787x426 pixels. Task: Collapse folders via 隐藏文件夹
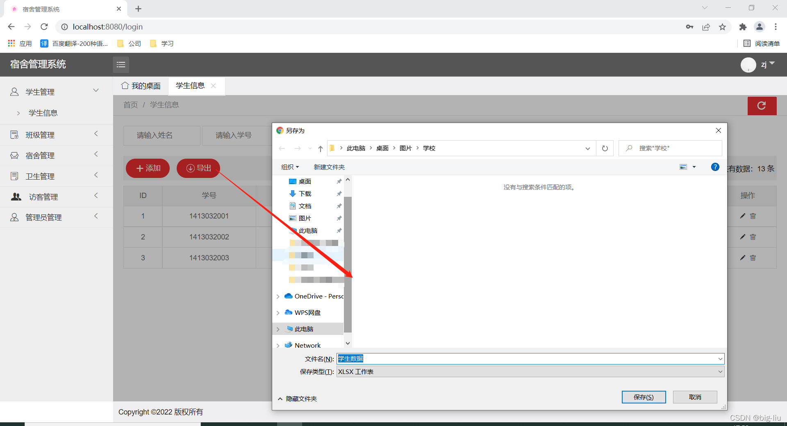coord(298,399)
